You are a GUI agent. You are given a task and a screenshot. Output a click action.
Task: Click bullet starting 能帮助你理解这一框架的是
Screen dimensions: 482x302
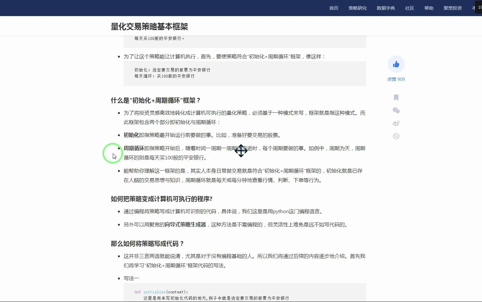pyautogui.click(x=243, y=175)
